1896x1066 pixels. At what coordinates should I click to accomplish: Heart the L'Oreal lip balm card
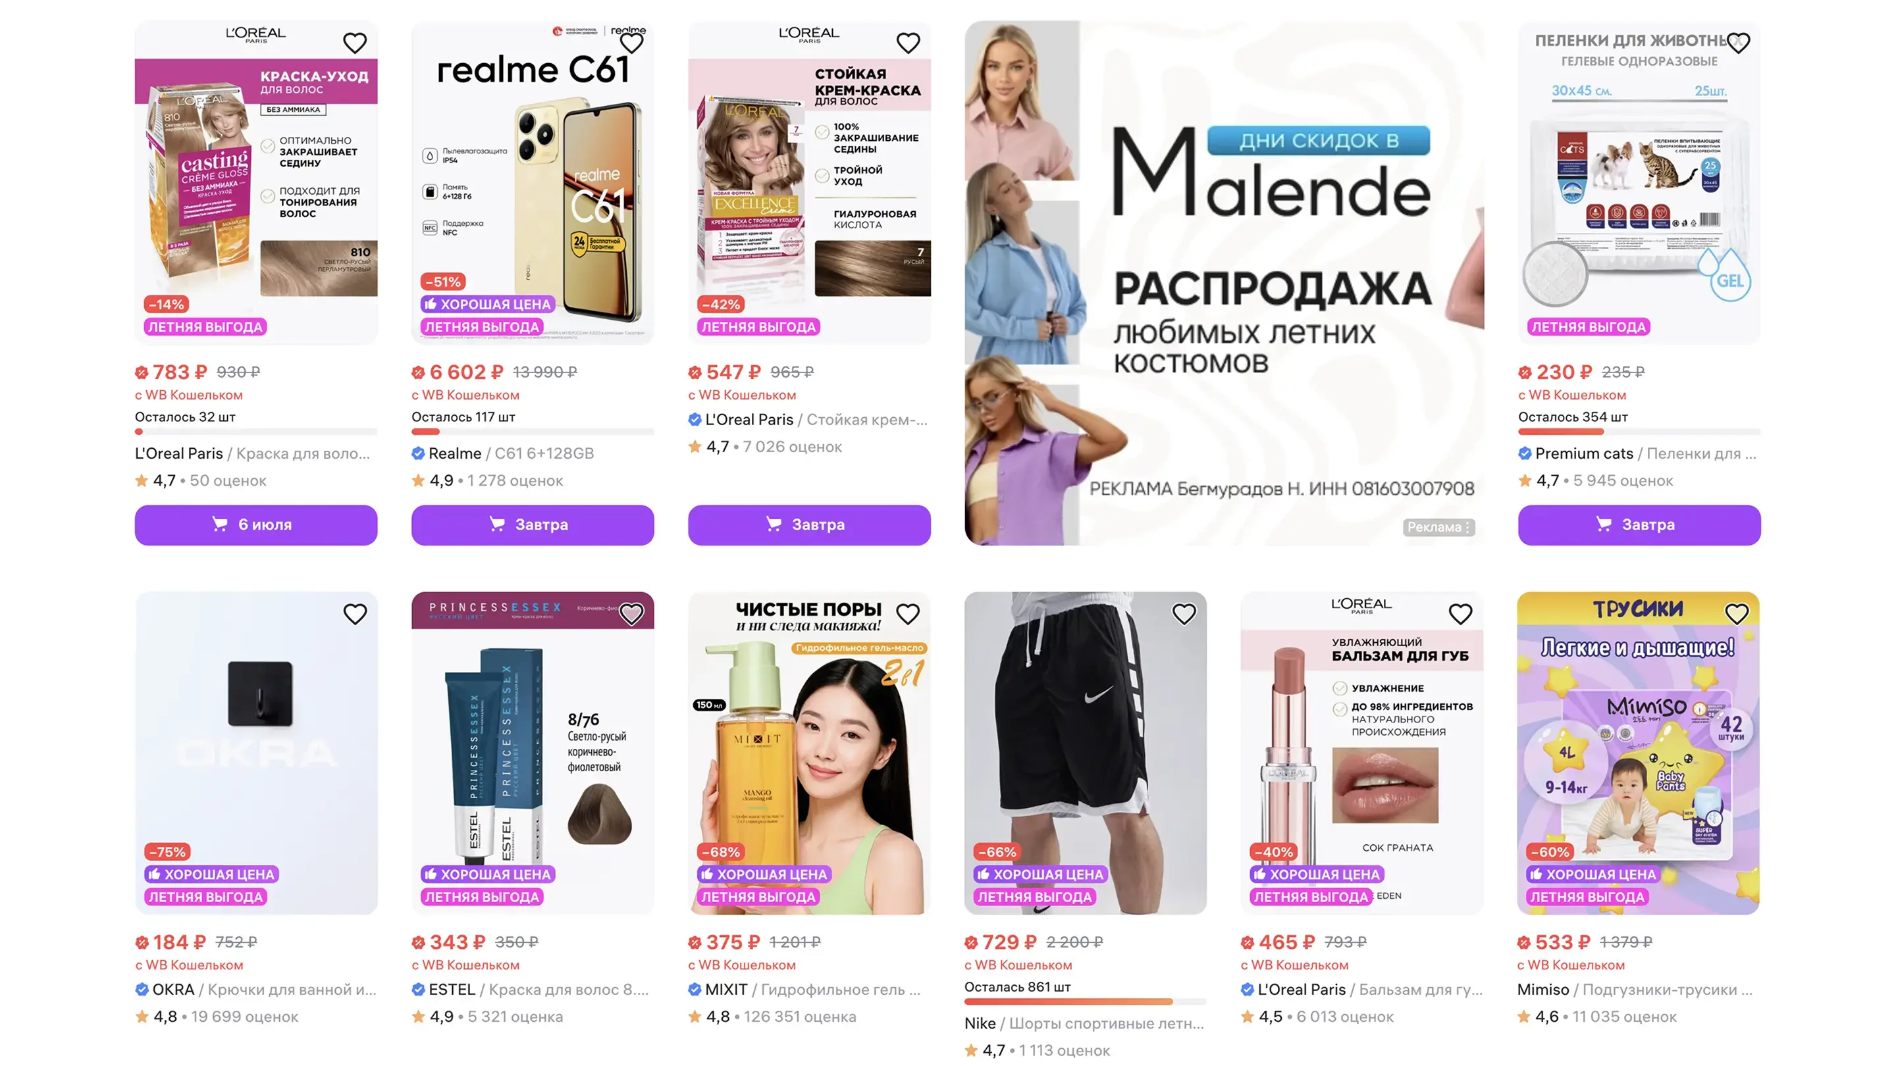tap(1460, 613)
